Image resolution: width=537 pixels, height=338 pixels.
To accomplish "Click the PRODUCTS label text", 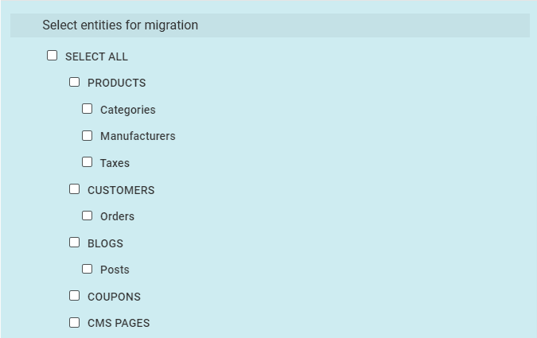I will click(116, 83).
